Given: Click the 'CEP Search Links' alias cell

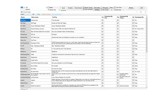Looking at the screenshot, I should point(41,37).
